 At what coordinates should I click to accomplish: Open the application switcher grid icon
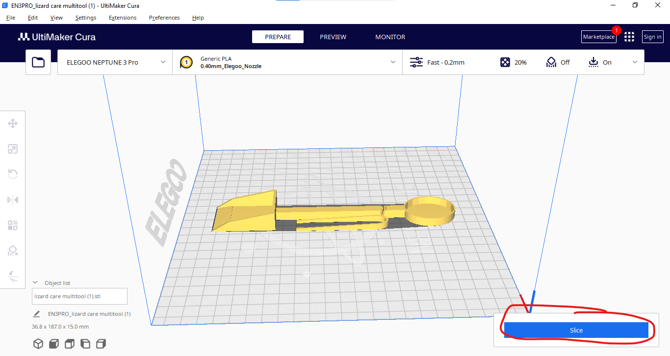coord(629,37)
